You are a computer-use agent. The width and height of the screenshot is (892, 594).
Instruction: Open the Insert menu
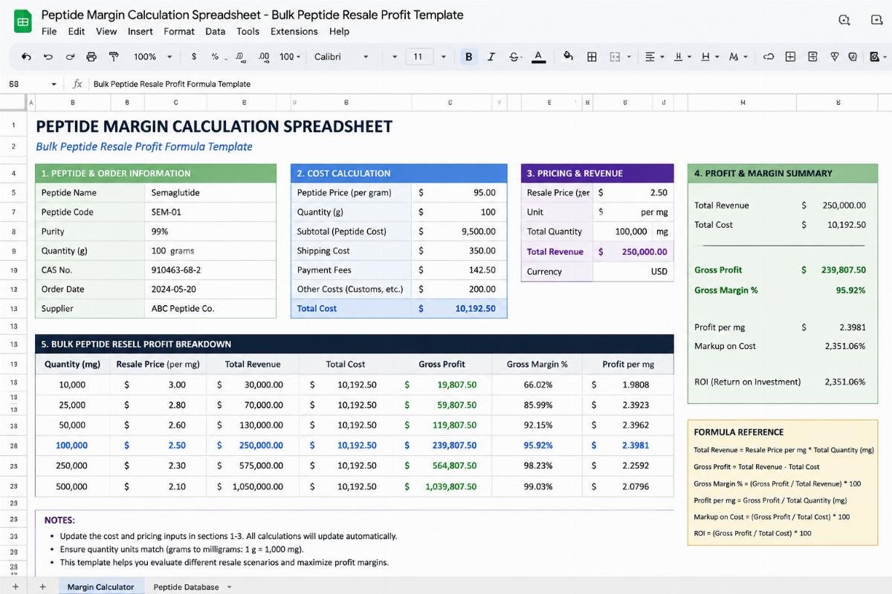140,31
